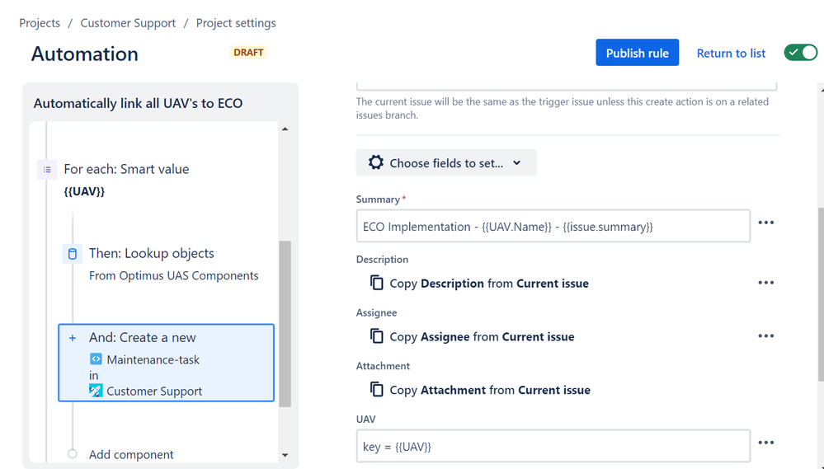The height and width of the screenshot is (469, 824).
Task: Click the rule title Automatically link all UAV's to ECO
Action: (x=138, y=103)
